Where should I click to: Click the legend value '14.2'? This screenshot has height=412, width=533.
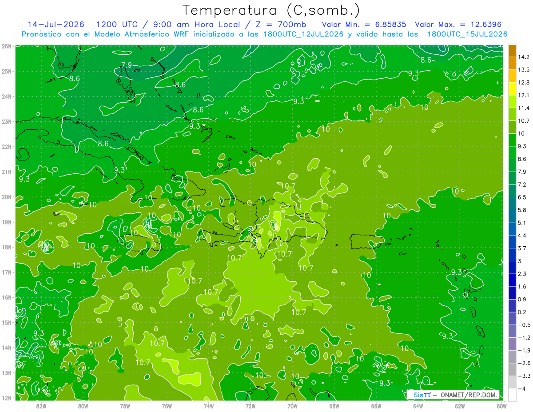[524, 57]
